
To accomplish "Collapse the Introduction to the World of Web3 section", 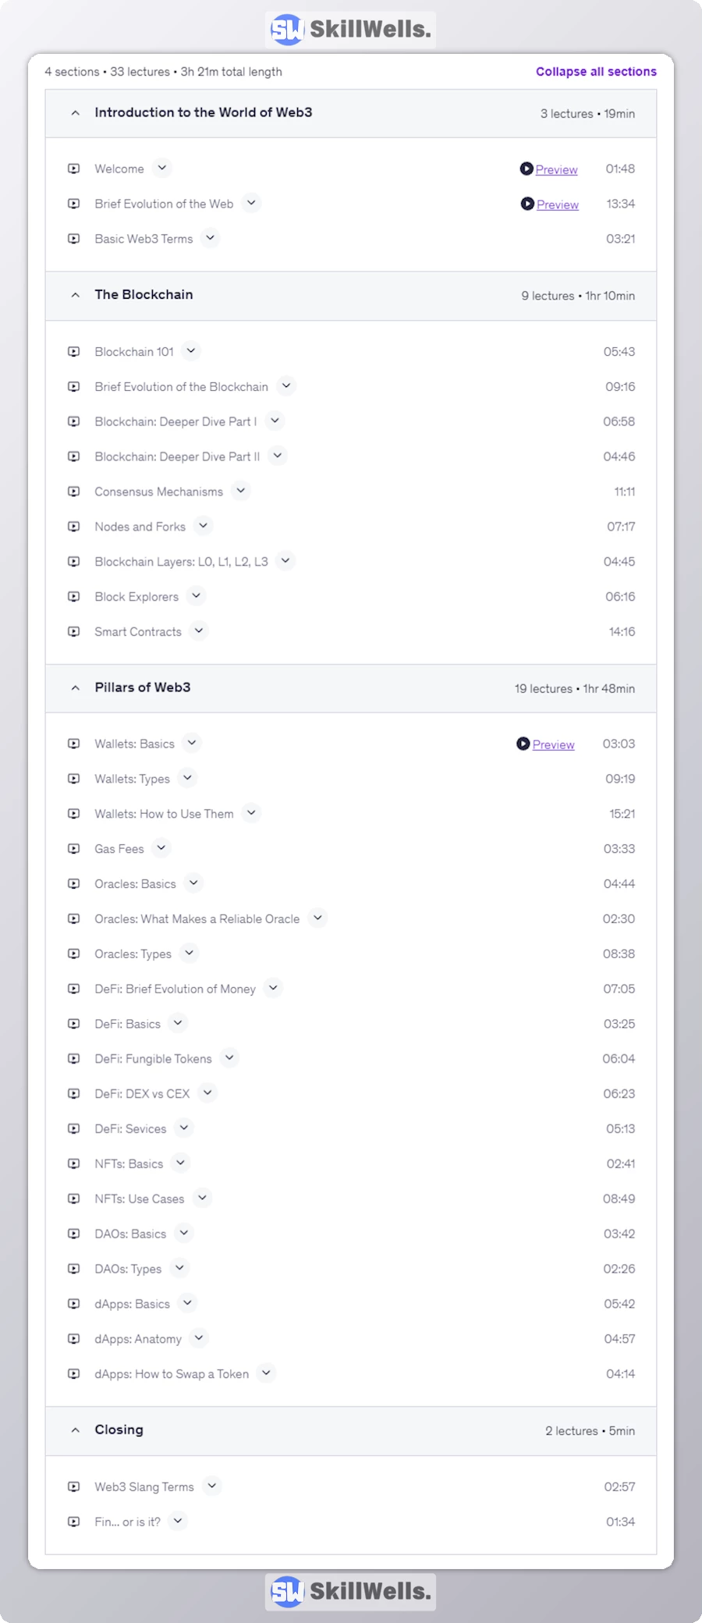I will click(x=76, y=113).
